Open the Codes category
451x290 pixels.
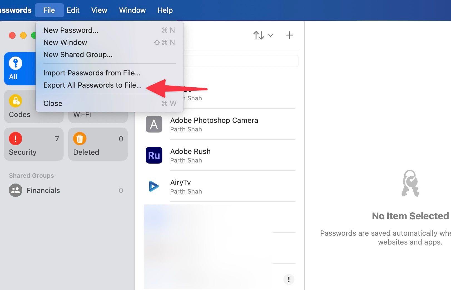click(34, 106)
